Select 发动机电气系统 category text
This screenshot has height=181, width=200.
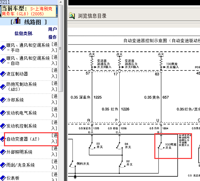pyautogui.click(x=21, y=113)
